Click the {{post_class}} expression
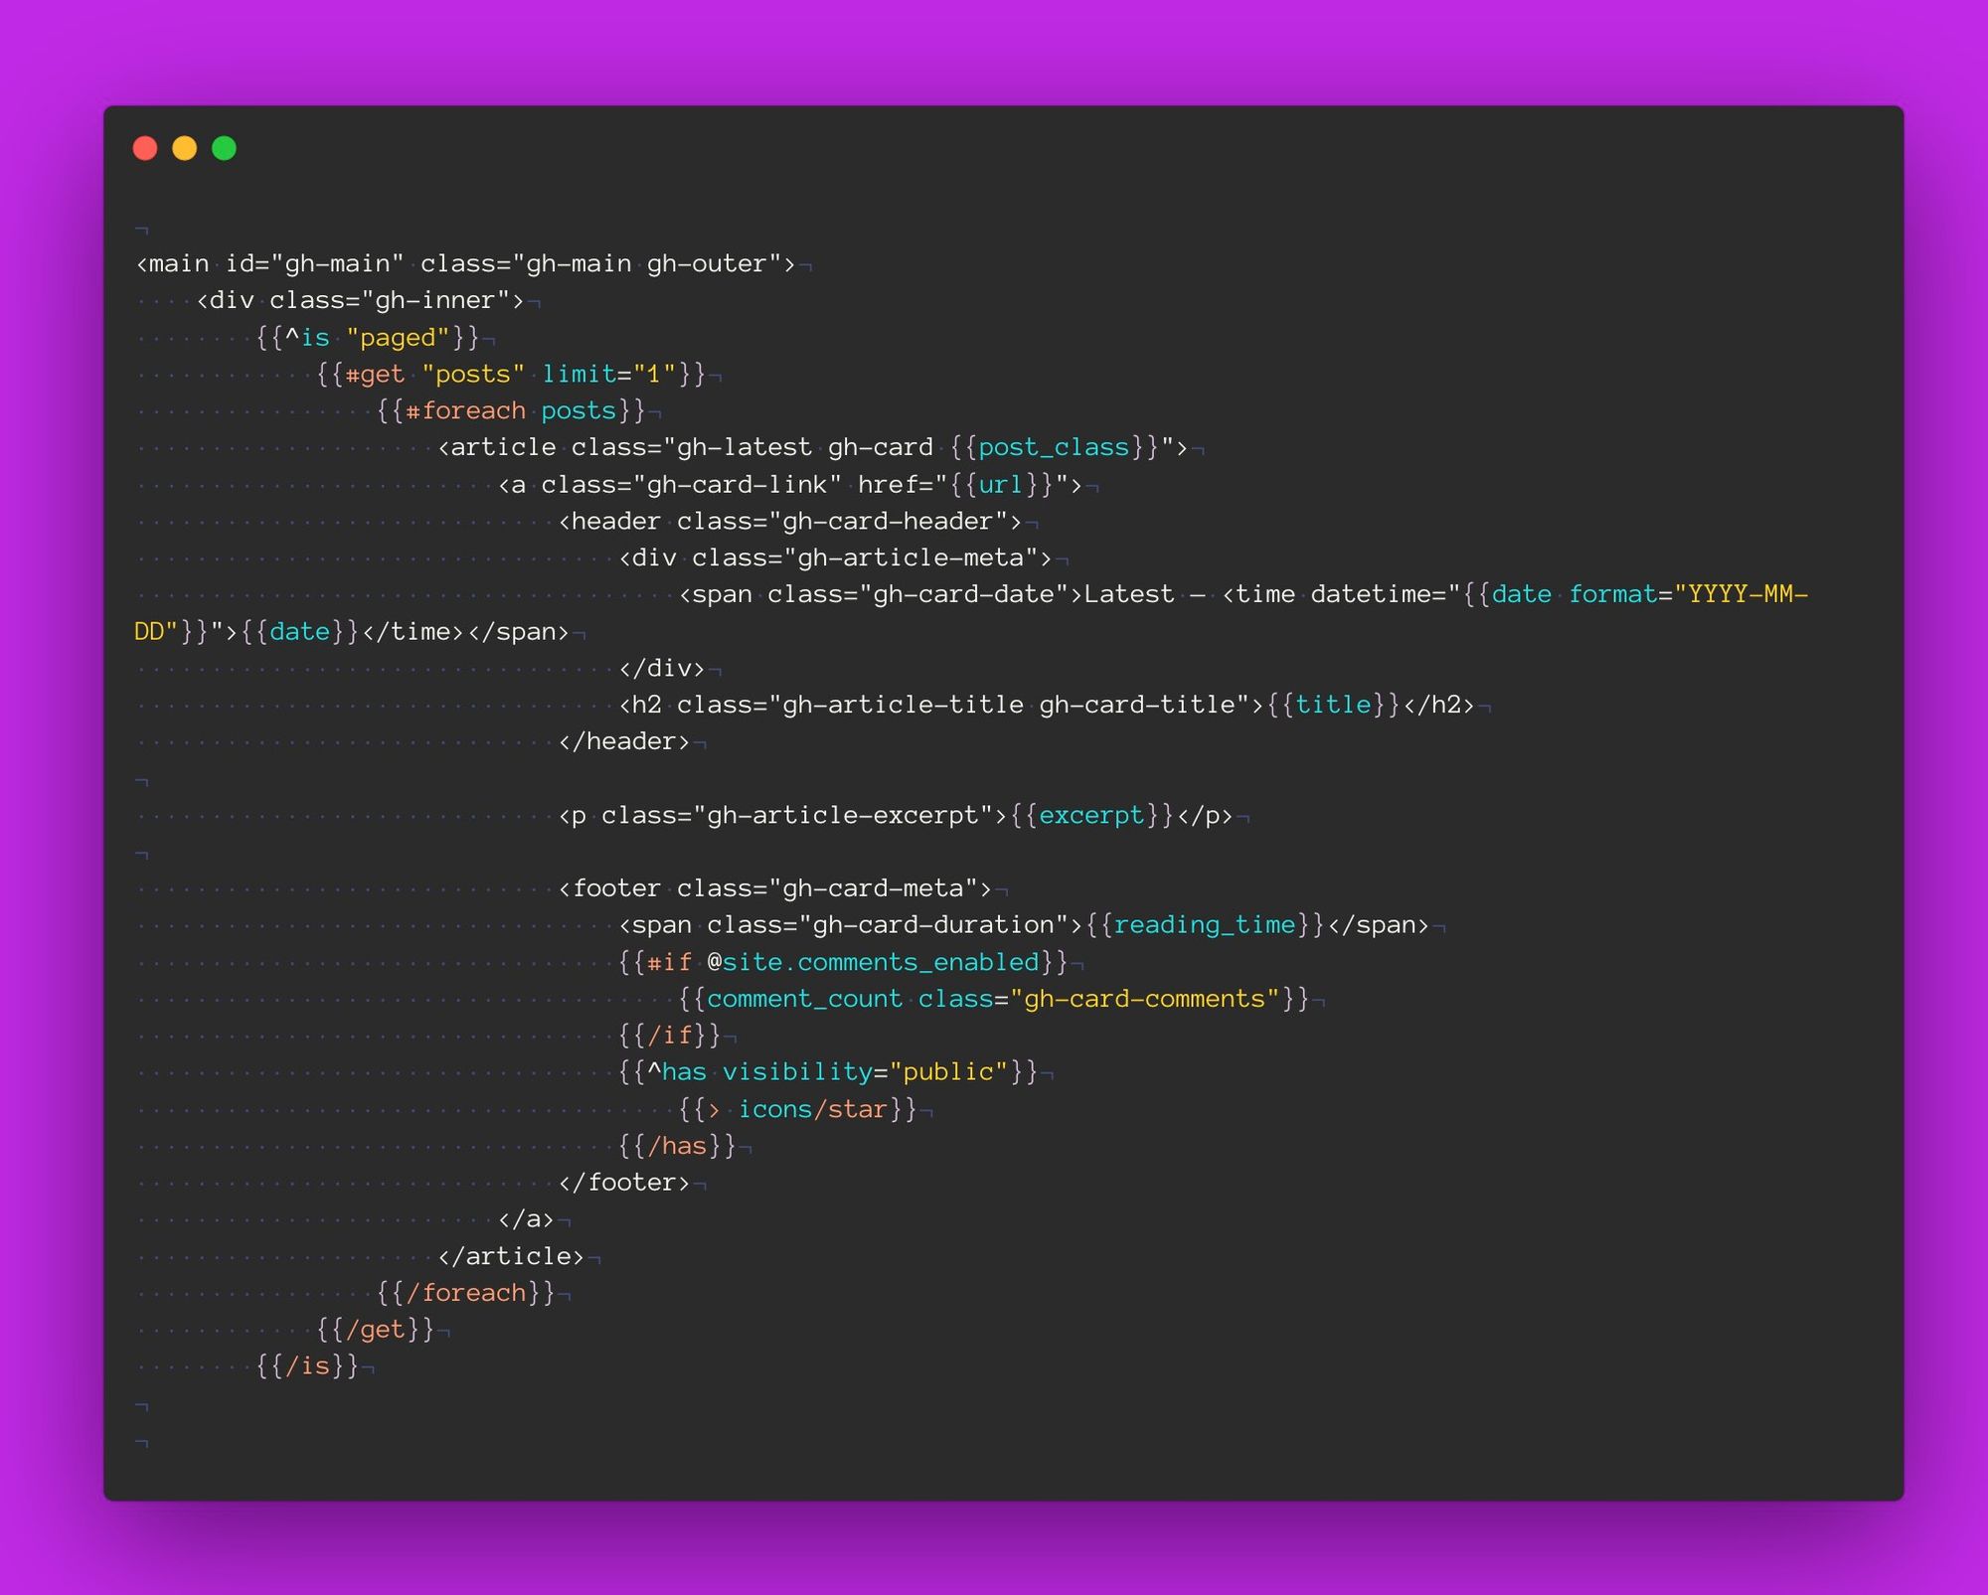This screenshot has height=1595, width=1988. point(1054,448)
